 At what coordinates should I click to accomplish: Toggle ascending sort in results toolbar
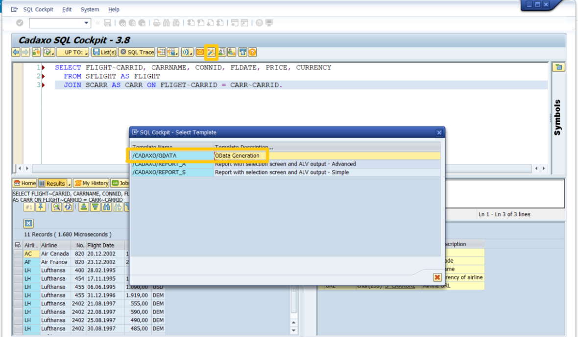click(83, 207)
